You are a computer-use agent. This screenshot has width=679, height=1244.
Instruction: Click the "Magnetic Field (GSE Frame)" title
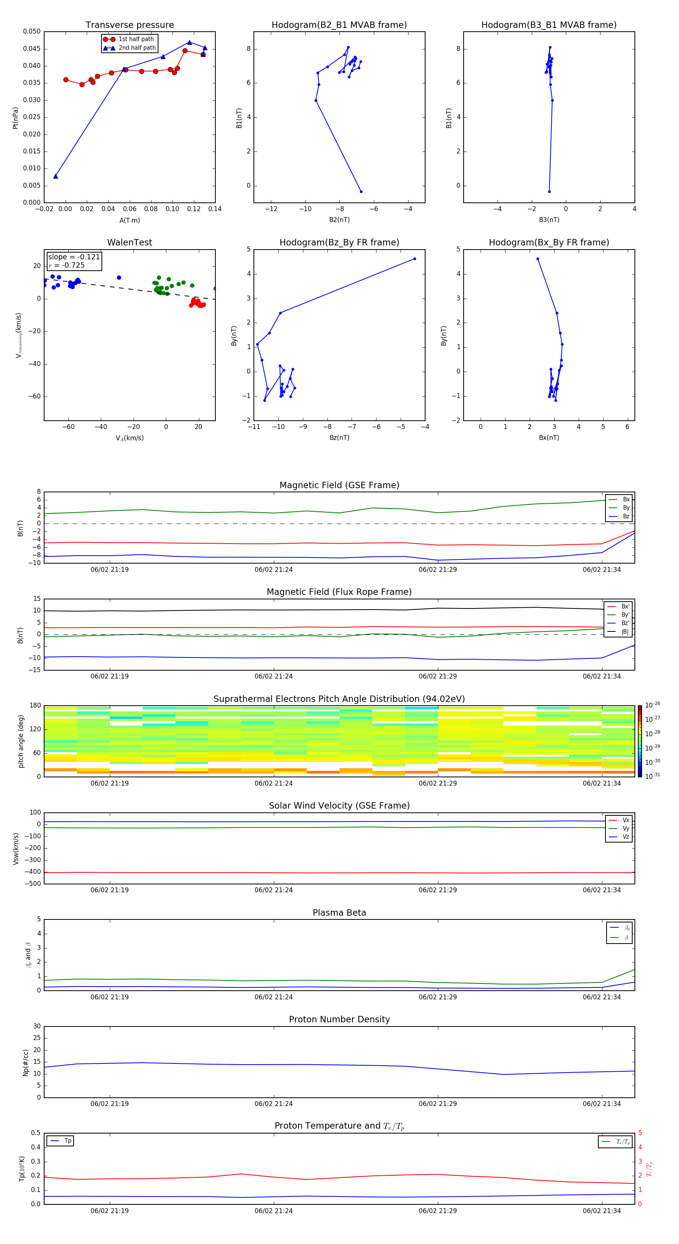(x=339, y=485)
